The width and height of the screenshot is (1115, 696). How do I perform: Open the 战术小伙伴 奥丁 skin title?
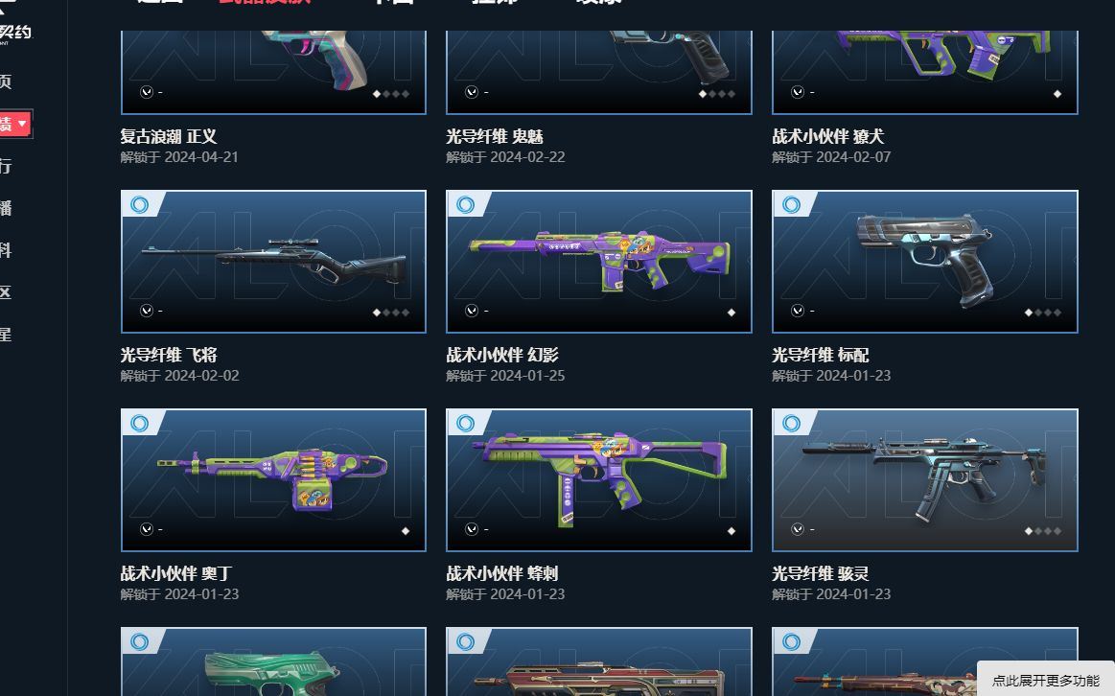click(x=176, y=573)
